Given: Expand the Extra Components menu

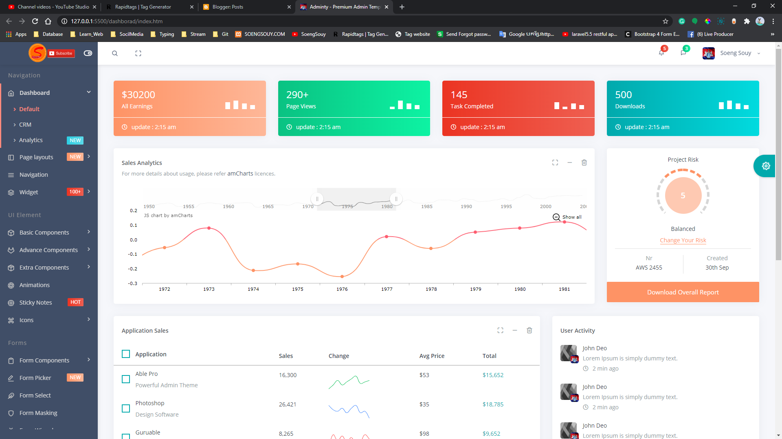Looking at the screenshot, I should pos(49,268).
